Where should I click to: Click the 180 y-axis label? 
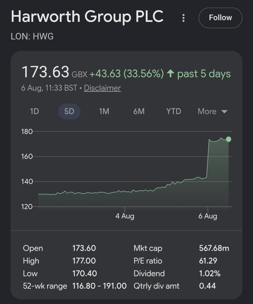[27, 131]
